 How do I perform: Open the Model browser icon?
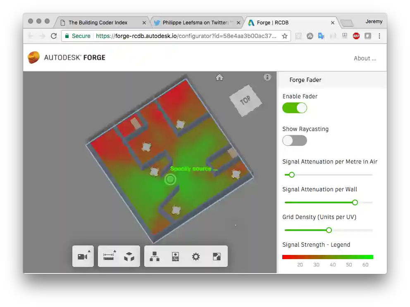(155, 256)
